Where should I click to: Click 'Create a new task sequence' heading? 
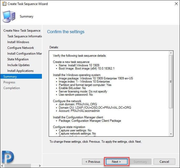71,62
